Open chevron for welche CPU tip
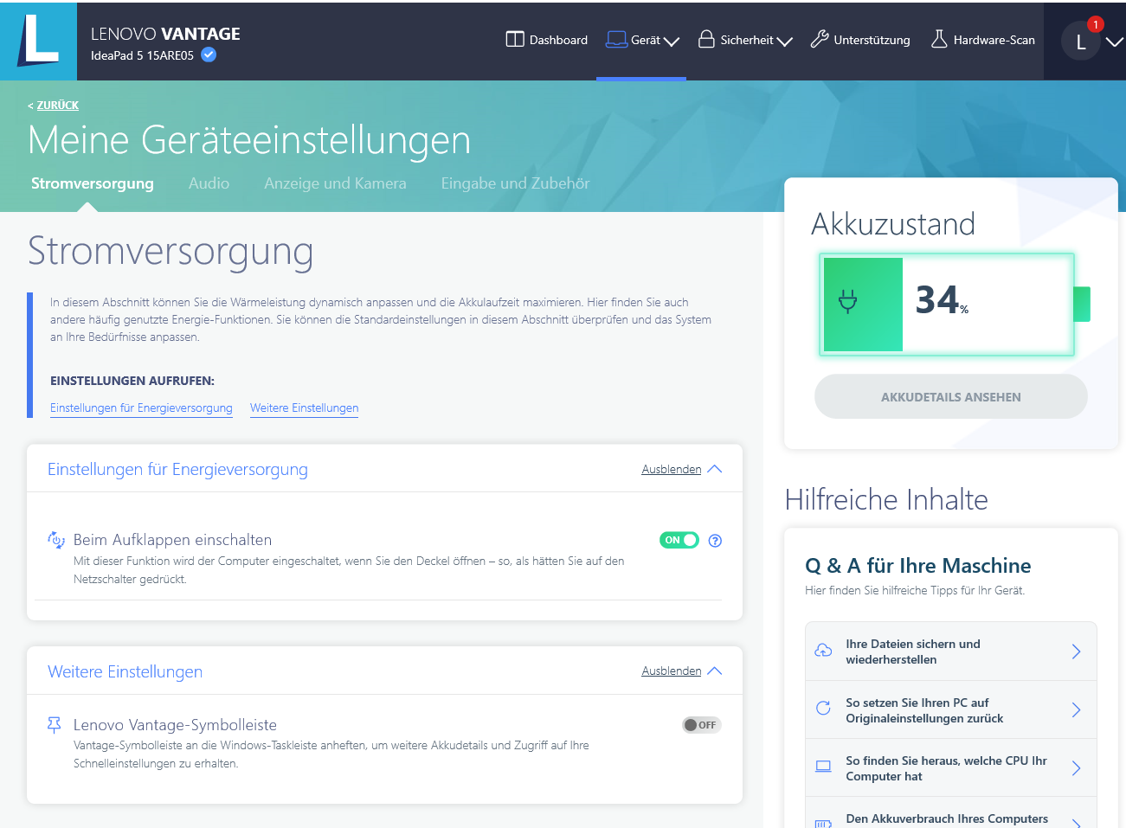 point(1076,767)
